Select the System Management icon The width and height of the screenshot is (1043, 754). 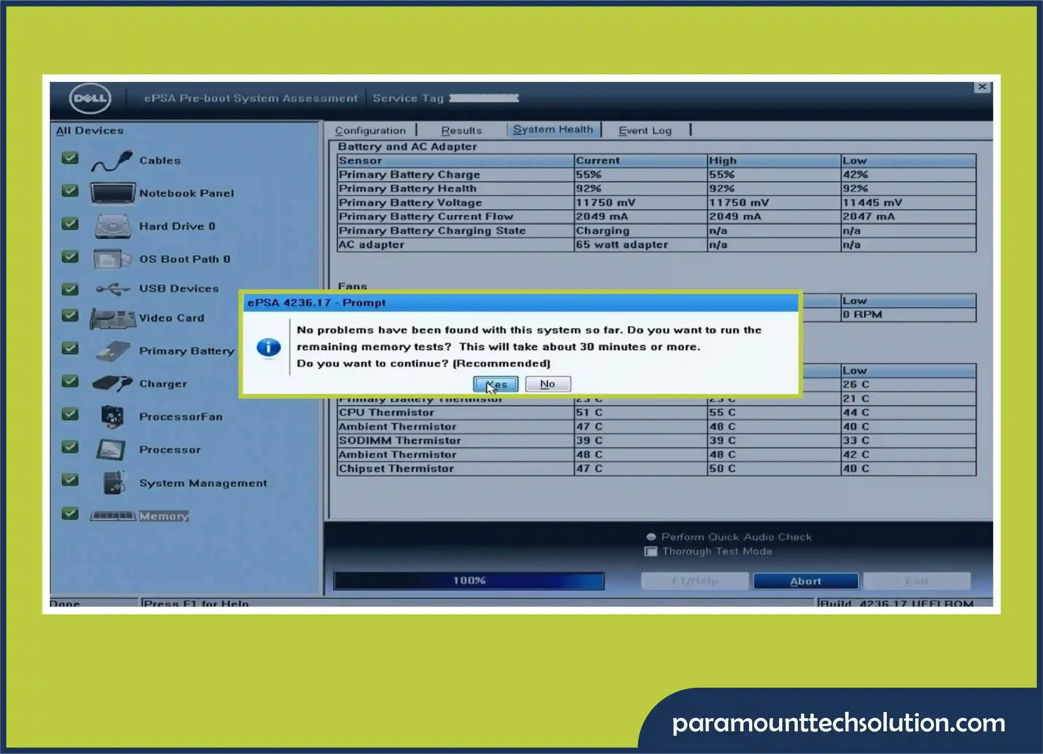click(114, 483)
